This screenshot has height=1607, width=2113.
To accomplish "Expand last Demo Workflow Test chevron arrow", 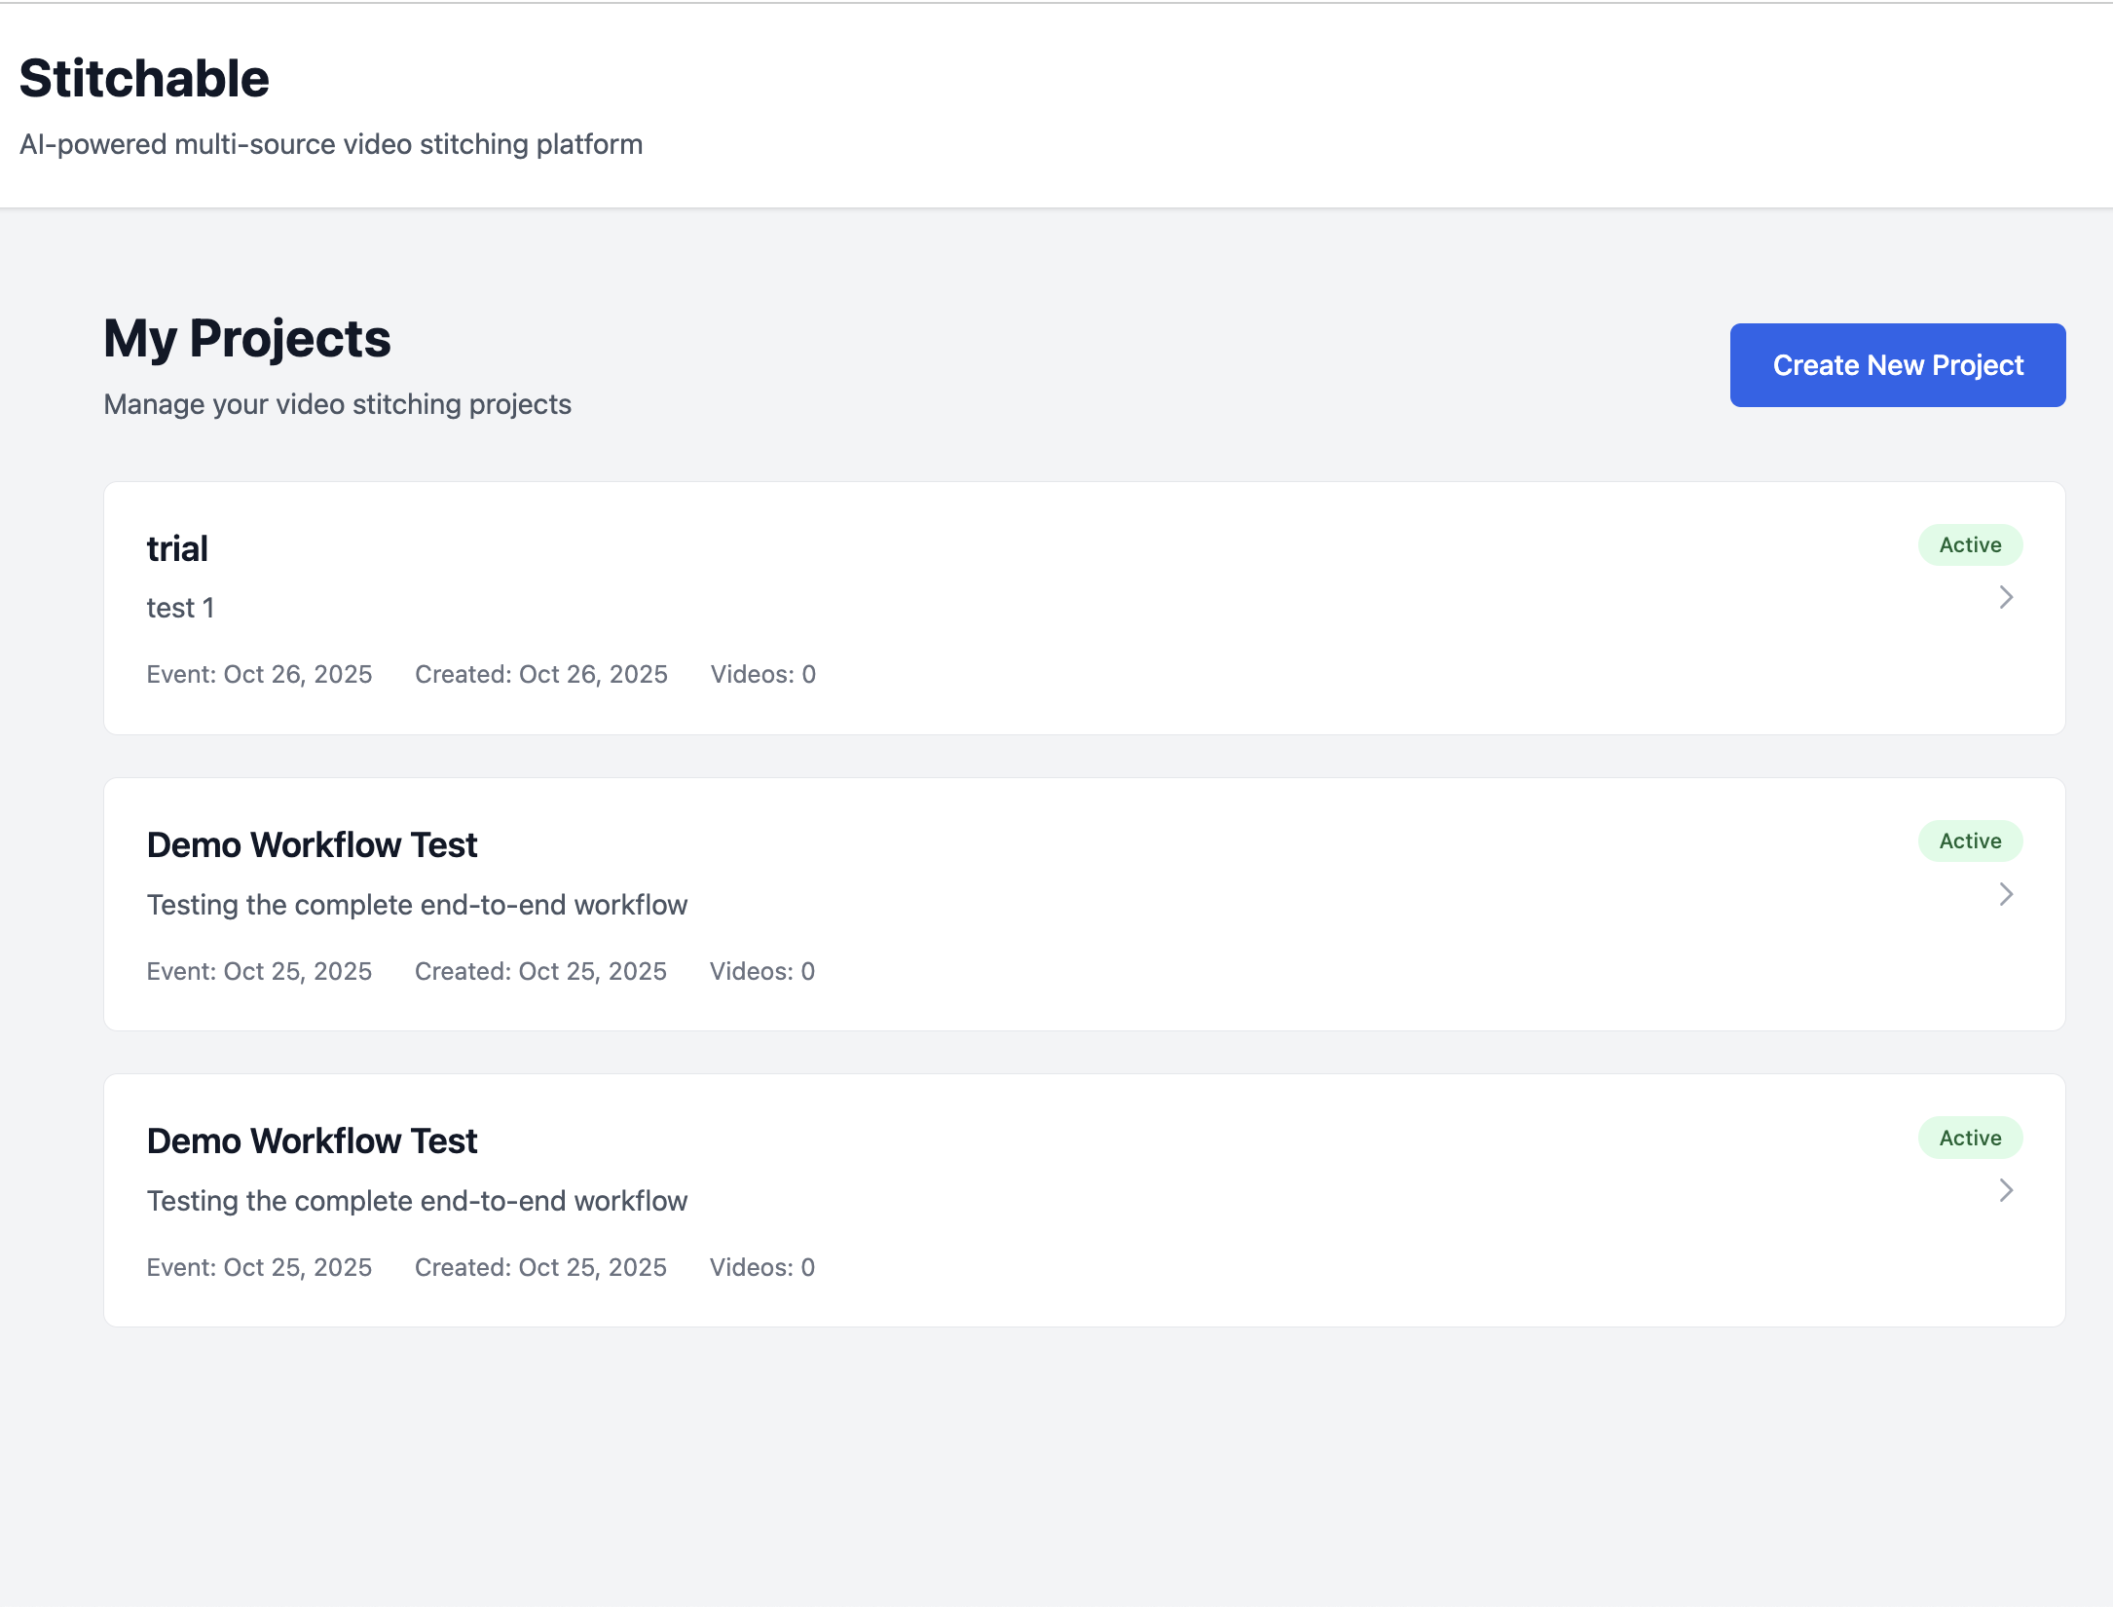I will [x=2005, y=1190].
